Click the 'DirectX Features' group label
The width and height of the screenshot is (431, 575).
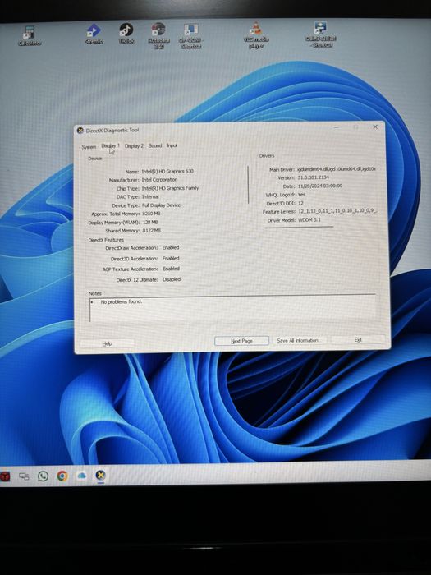pyautogui.click(x=106, y=240)
